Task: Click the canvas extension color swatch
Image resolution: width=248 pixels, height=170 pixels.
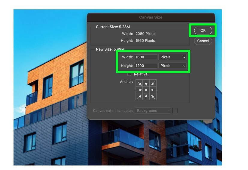Action: coord(175,111)
